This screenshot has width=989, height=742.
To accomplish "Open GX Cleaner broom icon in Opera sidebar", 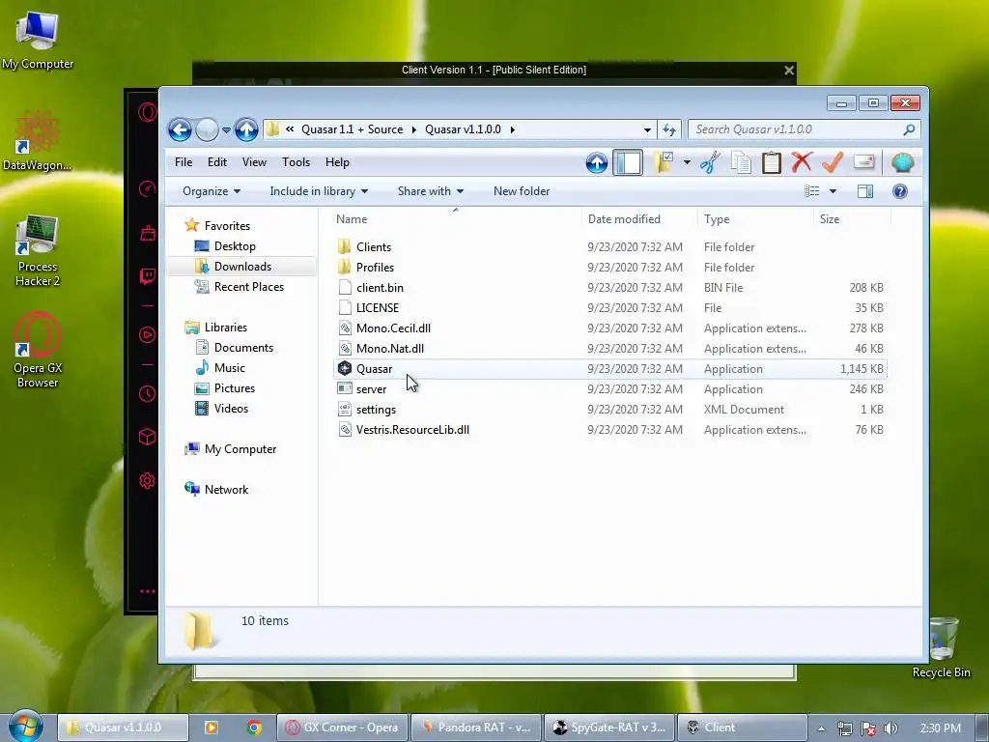I will [x=147, y=234].
